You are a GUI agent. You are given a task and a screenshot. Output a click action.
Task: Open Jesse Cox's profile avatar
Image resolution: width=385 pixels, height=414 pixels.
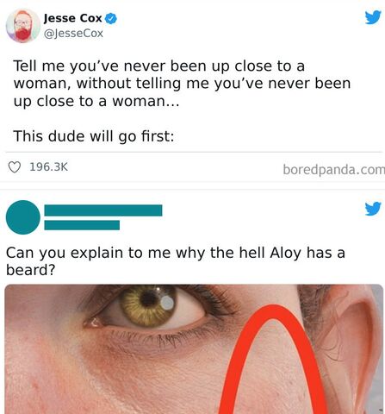click(x=23, y=26)
